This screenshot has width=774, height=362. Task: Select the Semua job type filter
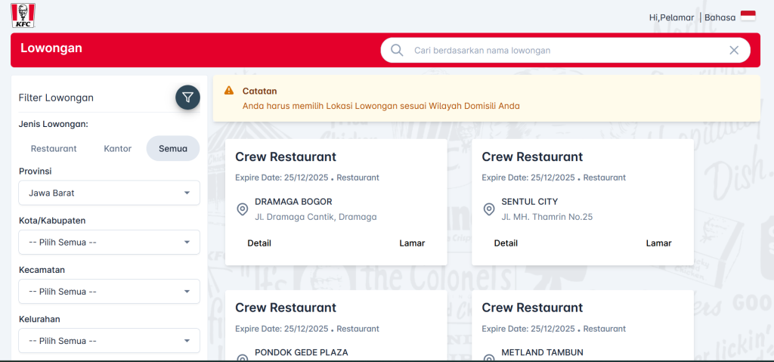pyautogui.click(x=173, y=149)
